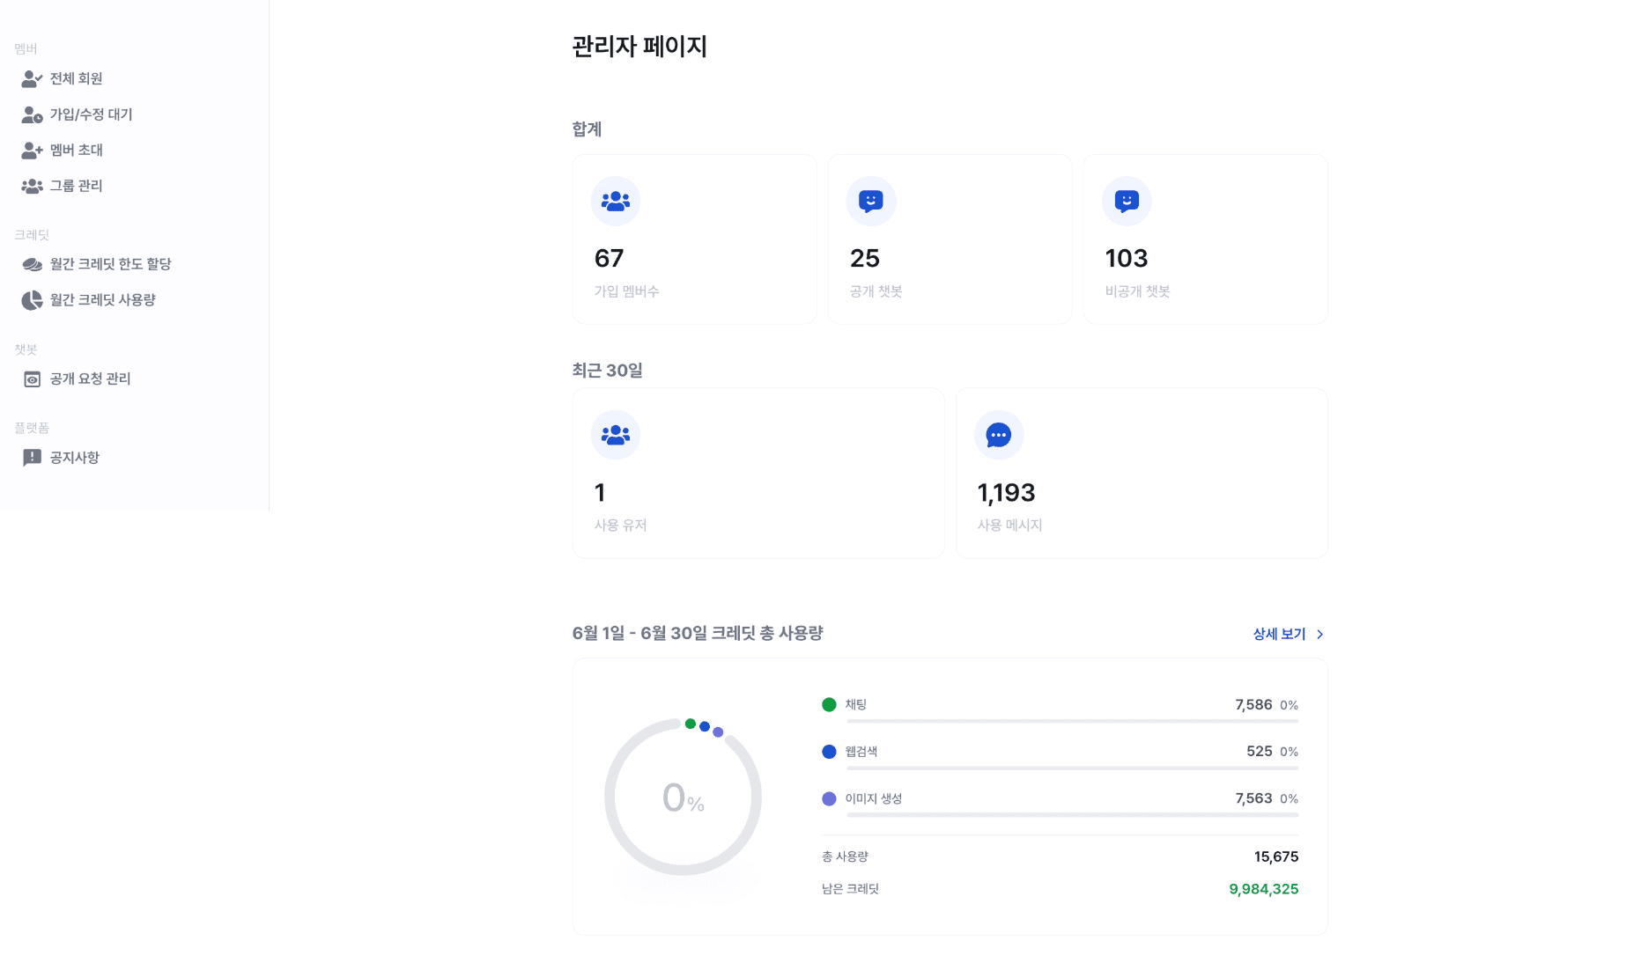The image size is (1626, 963).
Task: Select the users icon on 사용 유저 card
Action: [x=616, y=434]
